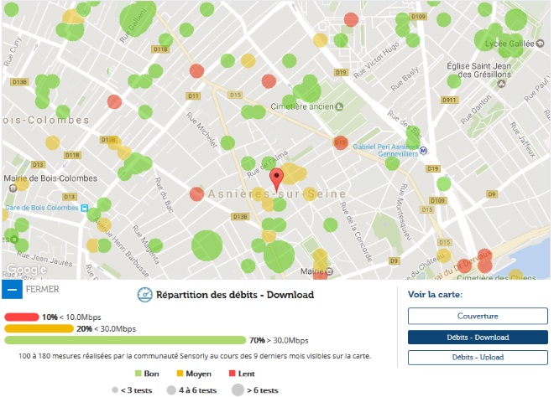The width and height of the screenshot is (554, 397).
Task: Click the red location pin on Asnières-sur-Seine
Action: pos(277,178)
